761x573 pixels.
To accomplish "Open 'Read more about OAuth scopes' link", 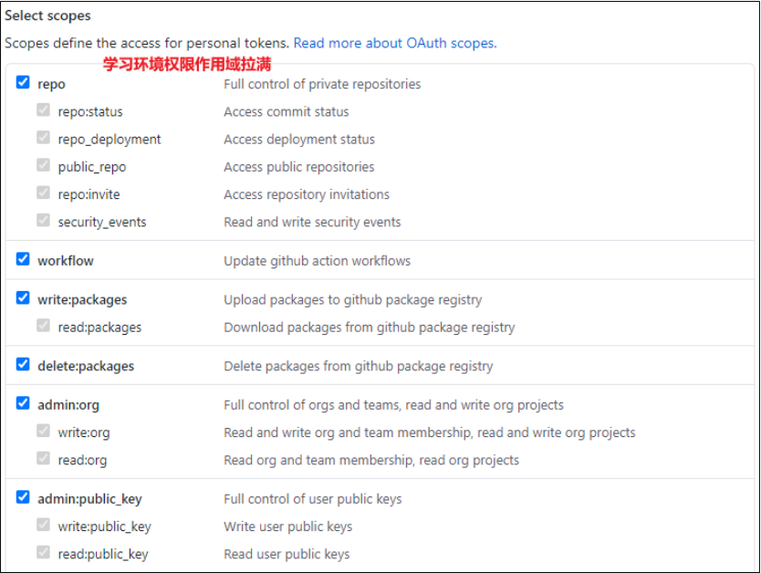I will [x=395, y=43].
